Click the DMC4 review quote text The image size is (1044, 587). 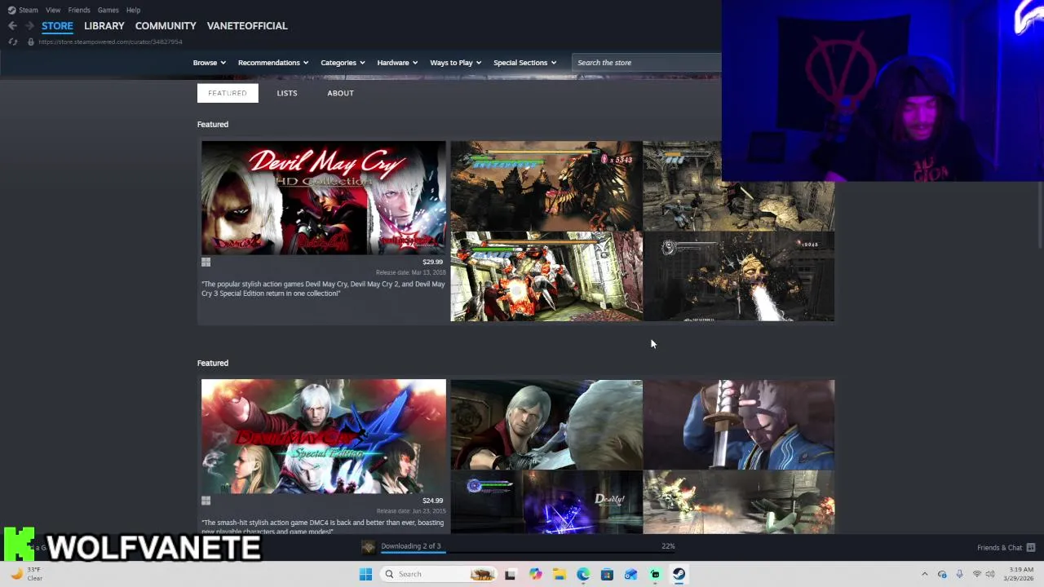point(323,526)
